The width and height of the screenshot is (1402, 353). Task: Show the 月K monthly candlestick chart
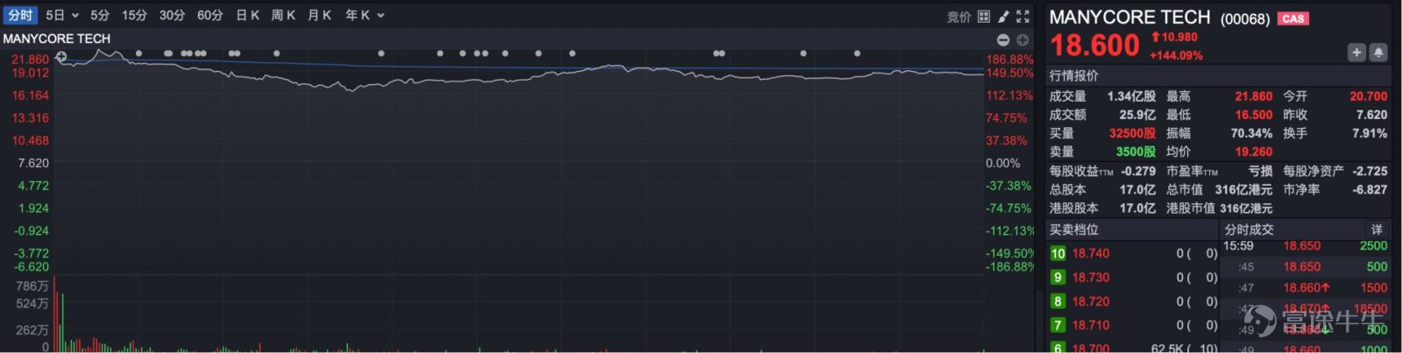pos(319,16)
